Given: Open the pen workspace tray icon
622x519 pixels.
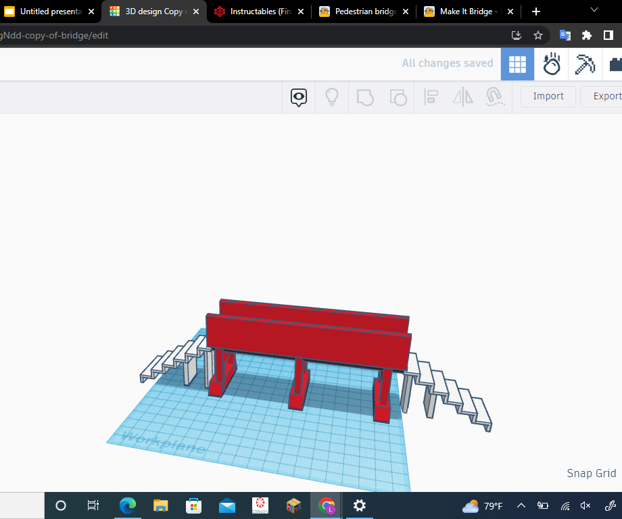Looking at the screenshot, I should point(610,505).
